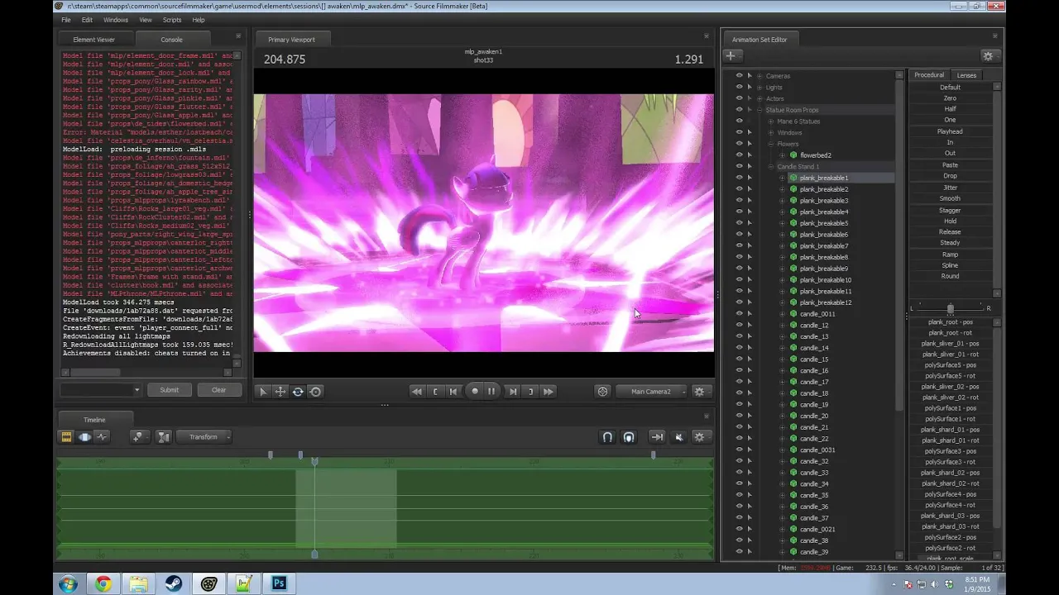Viewport: 1059px width, 595px height.
Task: Click the timeline playhead marker
Action: pyautogui.click(x=314, y=460)
